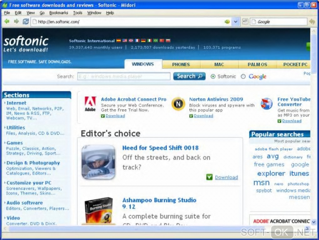Expand the Customize your PC section arrow
The width and height of the screenshot is (319, 240).
click(5, 183)
